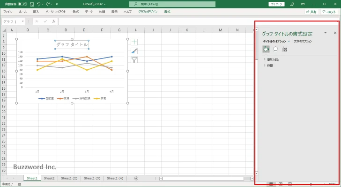Switch to Page Layout view icon
The height and width of the screenshot is (187, 341).
click(x=281, y=184)
